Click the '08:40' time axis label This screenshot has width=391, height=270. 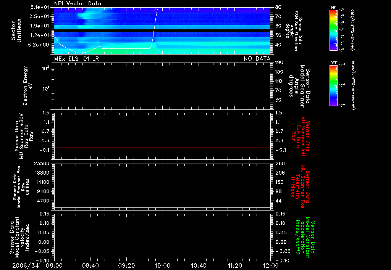point(90,265)
